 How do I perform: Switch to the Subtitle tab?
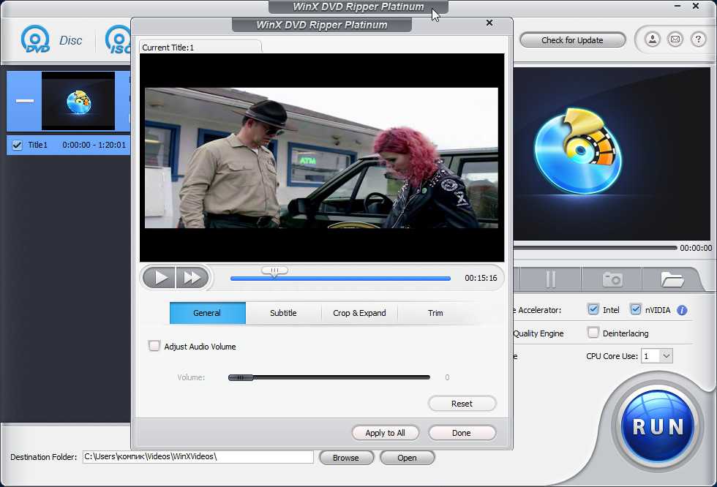pos(283,313)
